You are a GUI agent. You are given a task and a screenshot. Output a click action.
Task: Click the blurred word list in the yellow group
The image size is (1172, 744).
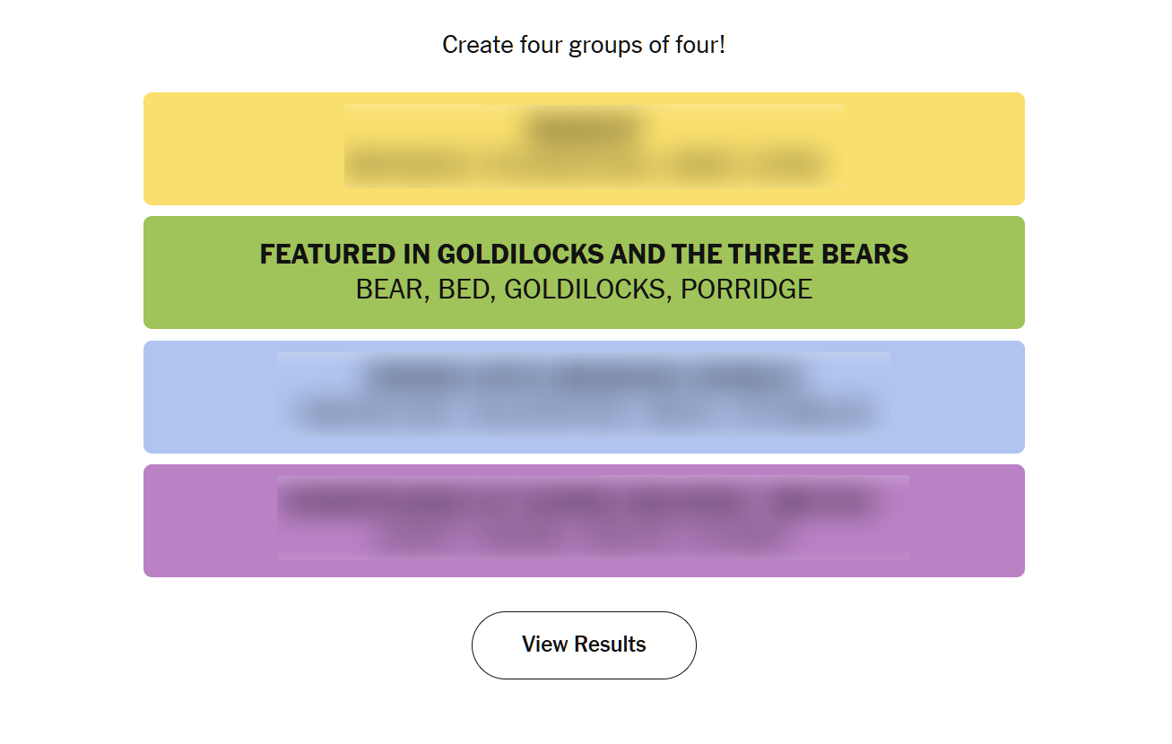pyautogui.click(x=585, y=166)
